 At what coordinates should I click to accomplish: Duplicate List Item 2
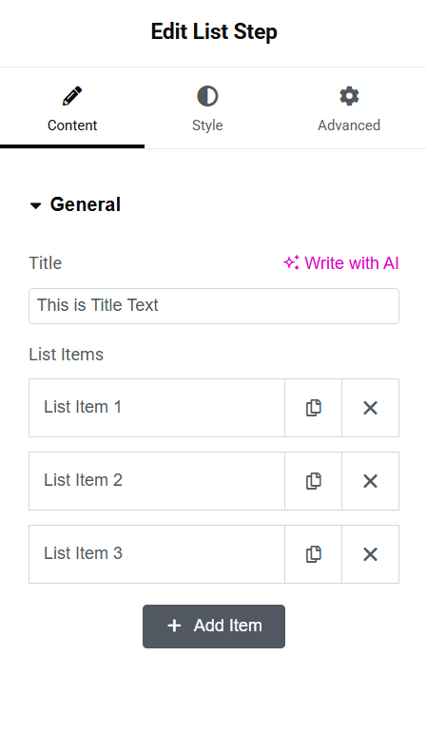313,480
